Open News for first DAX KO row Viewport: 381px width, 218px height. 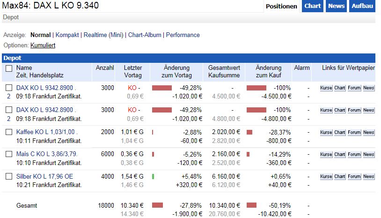pyautogui.click(x=368, y=88)
